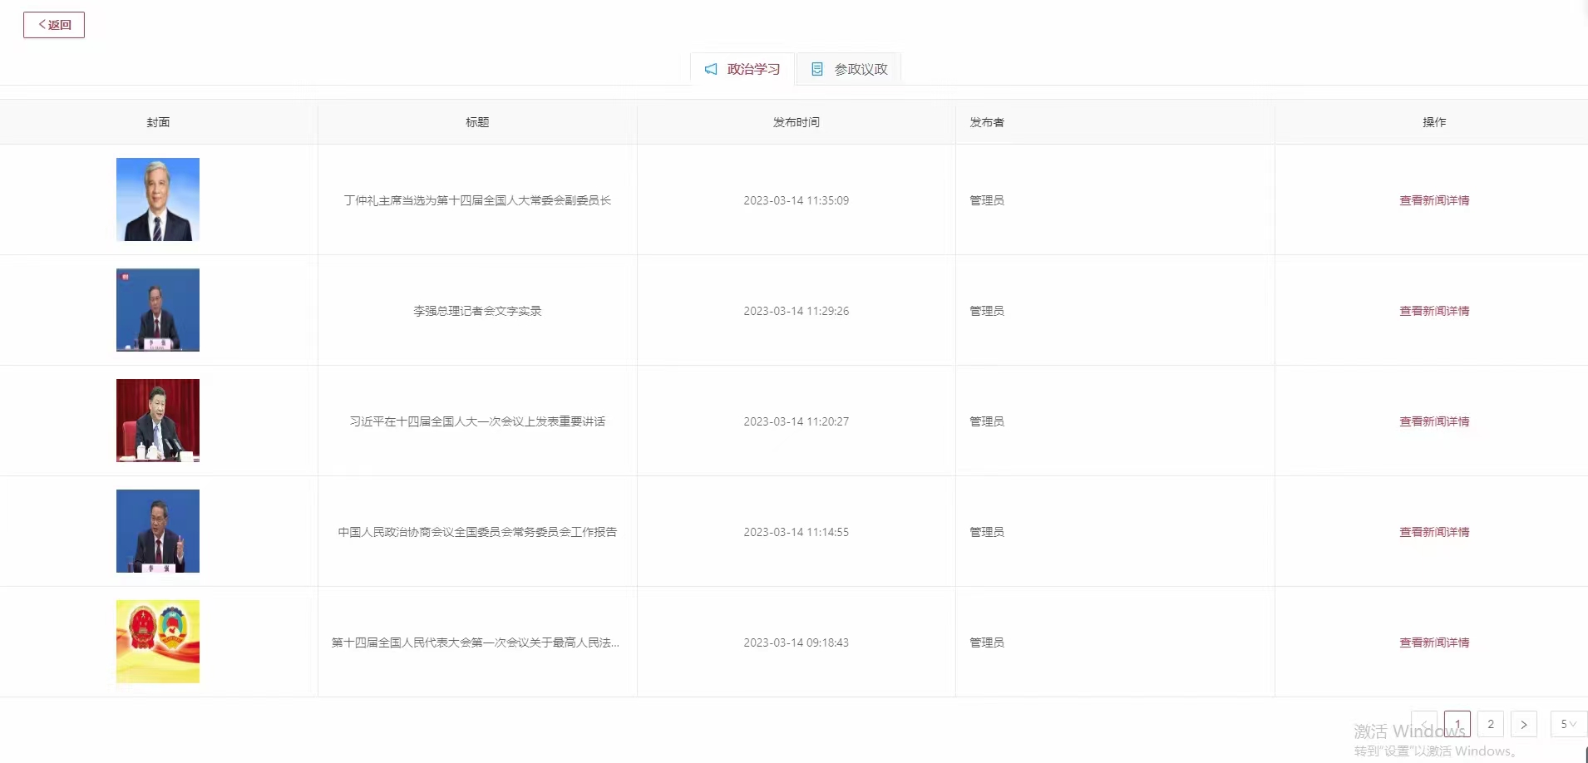This screenshot has height=763, width=1588.
Task: Click 查看新闻详情 in the 11:20:27 row
Action: [1434, 421]
